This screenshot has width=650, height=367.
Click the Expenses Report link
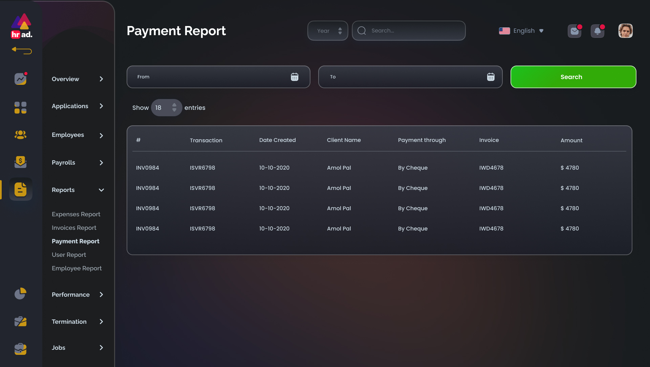coord(76,214)
